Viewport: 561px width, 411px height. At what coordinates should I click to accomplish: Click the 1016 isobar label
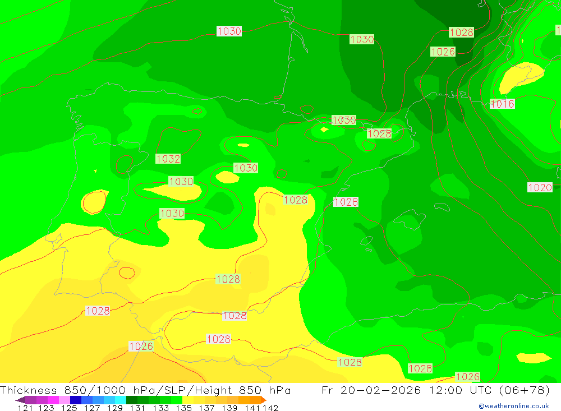(x=502, y=104)
